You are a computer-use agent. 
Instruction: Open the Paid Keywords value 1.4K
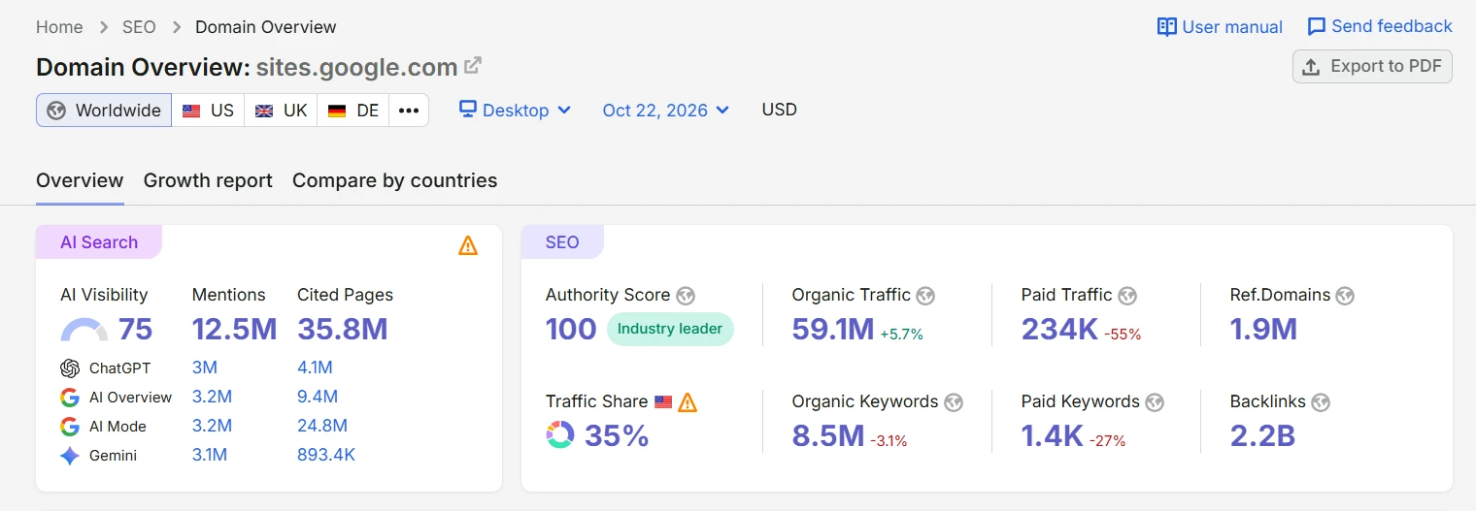click(1053, 436)
